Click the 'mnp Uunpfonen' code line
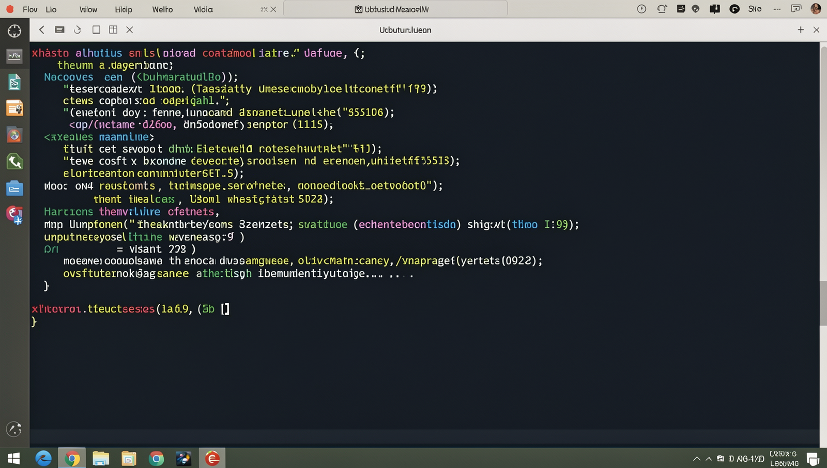 click(x=312, y=225)
